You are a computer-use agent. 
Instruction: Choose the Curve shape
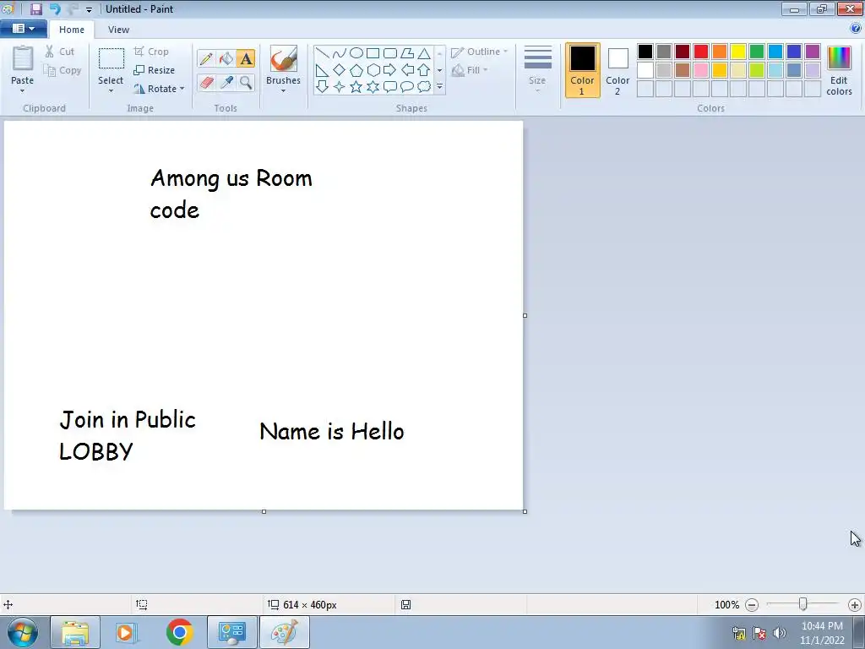pyautogui.click(x=340, y=53)
